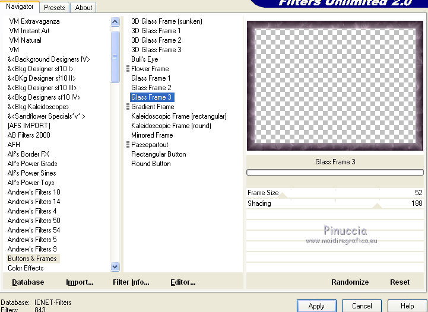Choose Bull's Eye filter

[145, 59]
